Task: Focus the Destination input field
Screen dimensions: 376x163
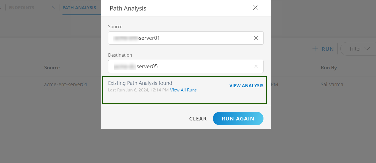Action: coord(186,66)
